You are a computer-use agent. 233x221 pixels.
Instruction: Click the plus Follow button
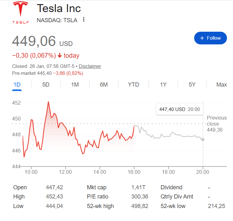[x=210, y=38]
